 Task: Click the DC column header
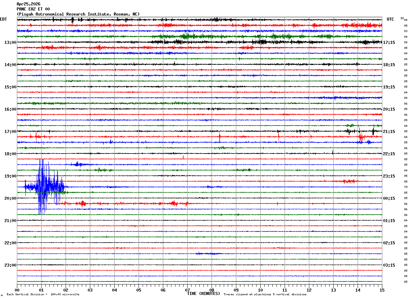(x=402, y=18)
